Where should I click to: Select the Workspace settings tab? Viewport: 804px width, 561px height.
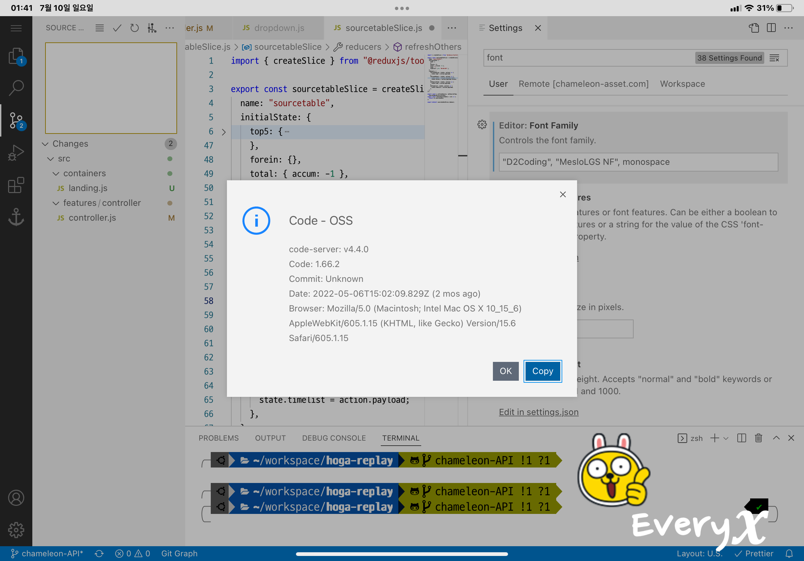[x=682, y=84]
